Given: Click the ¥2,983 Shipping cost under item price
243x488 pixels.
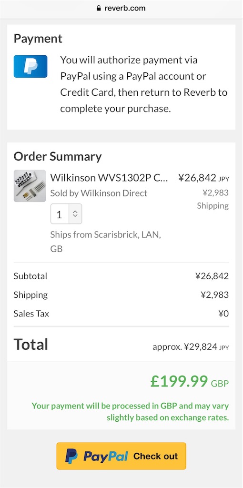Looking at the screenshot, I should [x=213, y=199].
